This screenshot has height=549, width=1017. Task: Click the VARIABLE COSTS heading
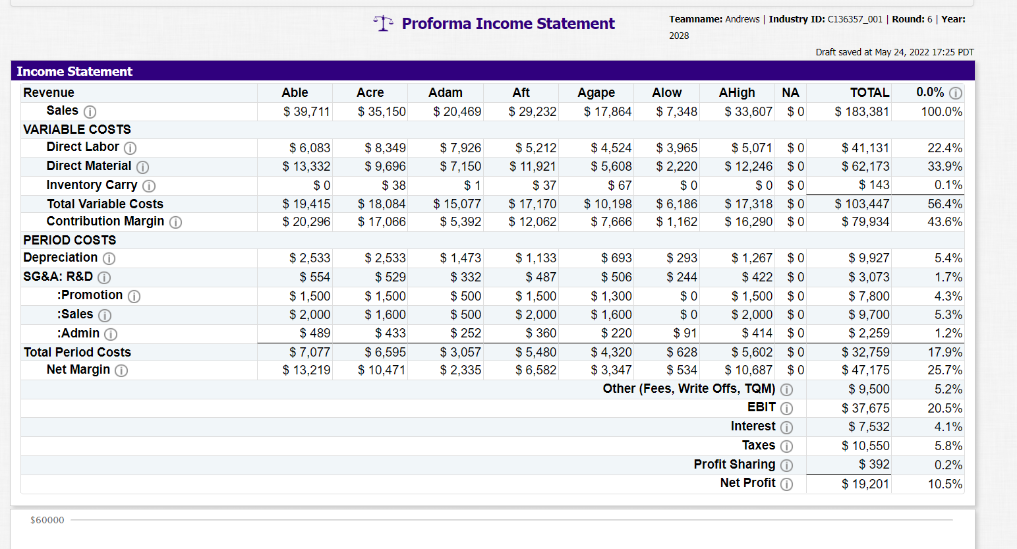(77, 129)
